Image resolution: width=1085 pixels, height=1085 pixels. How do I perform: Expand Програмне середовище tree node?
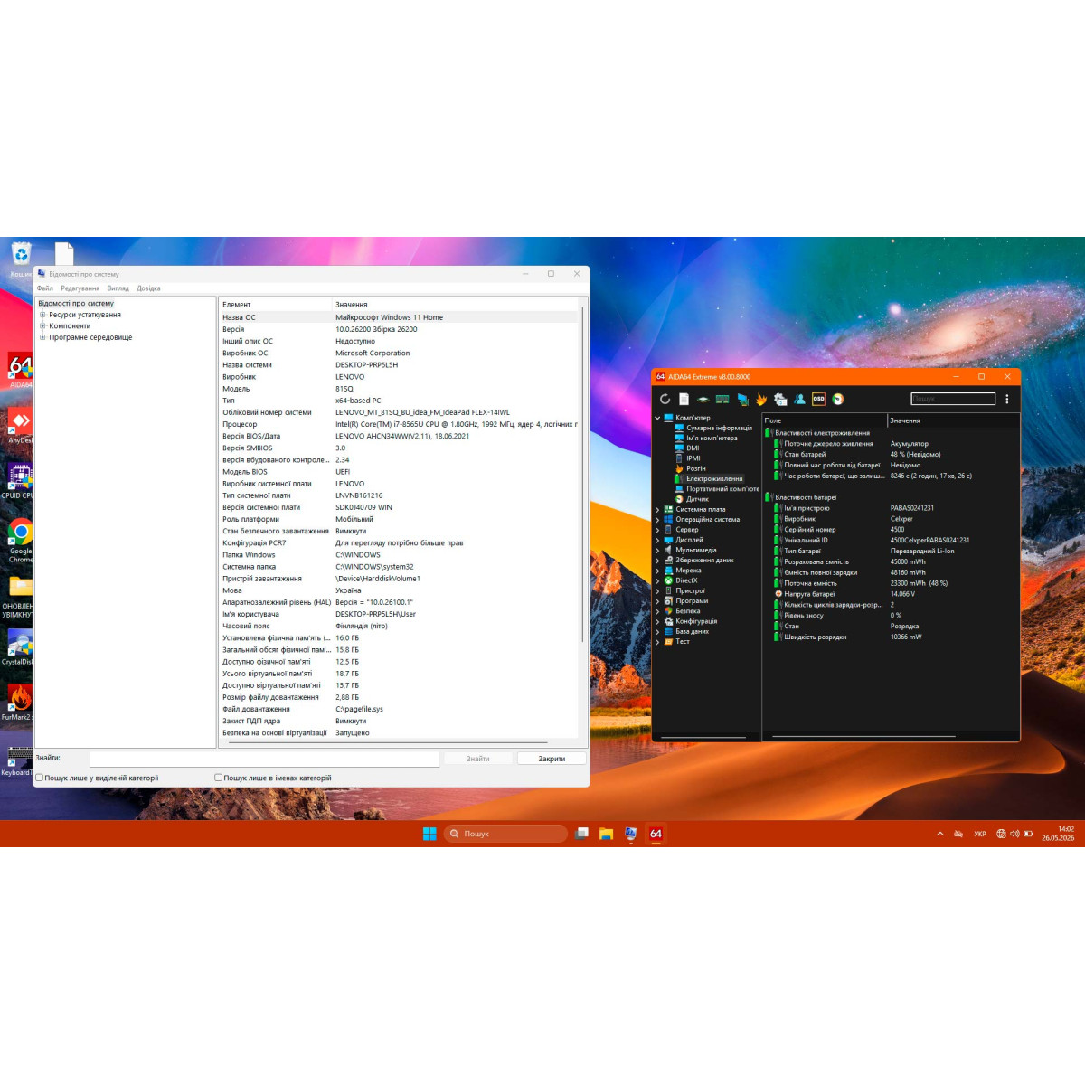(42, 337)
